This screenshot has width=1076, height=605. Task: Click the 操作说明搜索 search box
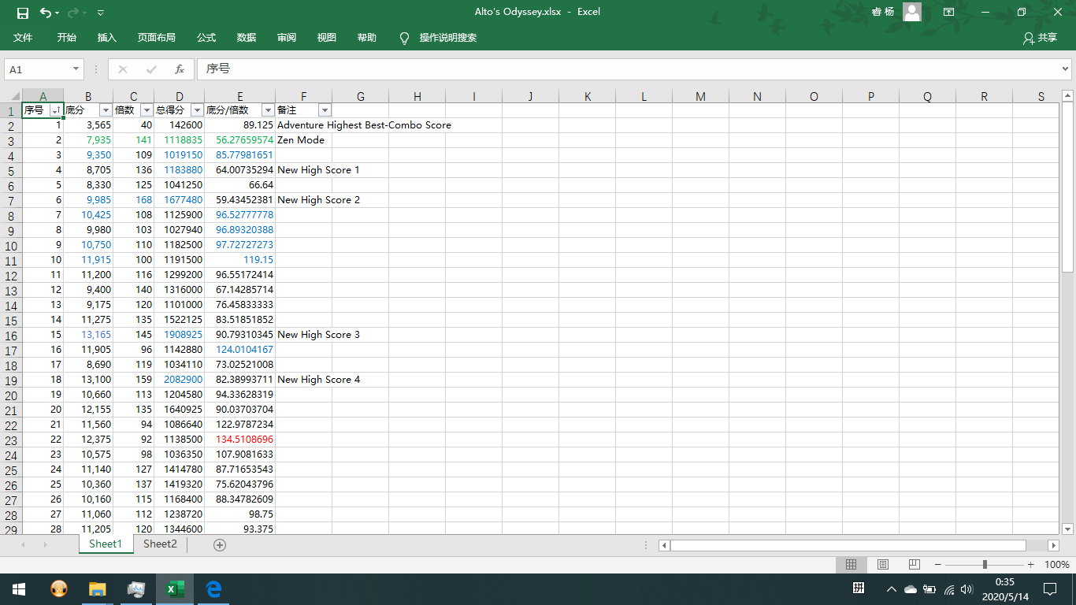pyautogui.click(x=448, y=38)
